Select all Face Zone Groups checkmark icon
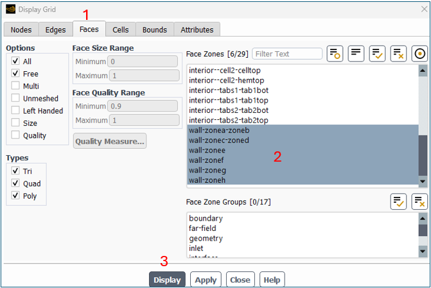This screenshot has width=431, height=288. (399, 201)
